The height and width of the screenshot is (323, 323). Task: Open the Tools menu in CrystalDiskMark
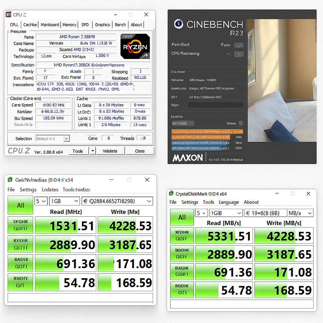click(x=208, y=202)
